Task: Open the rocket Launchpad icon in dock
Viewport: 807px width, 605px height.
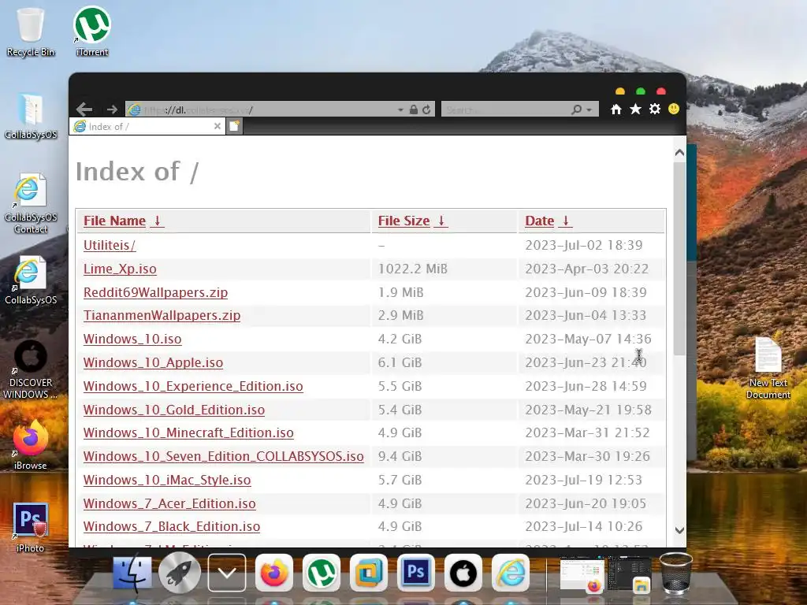Action: click(x=179, y=573)
